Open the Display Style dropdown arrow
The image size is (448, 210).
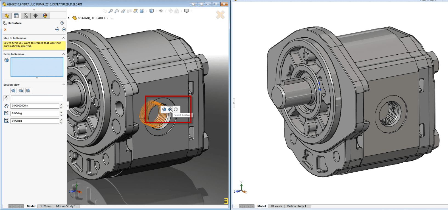coord(156,11)
